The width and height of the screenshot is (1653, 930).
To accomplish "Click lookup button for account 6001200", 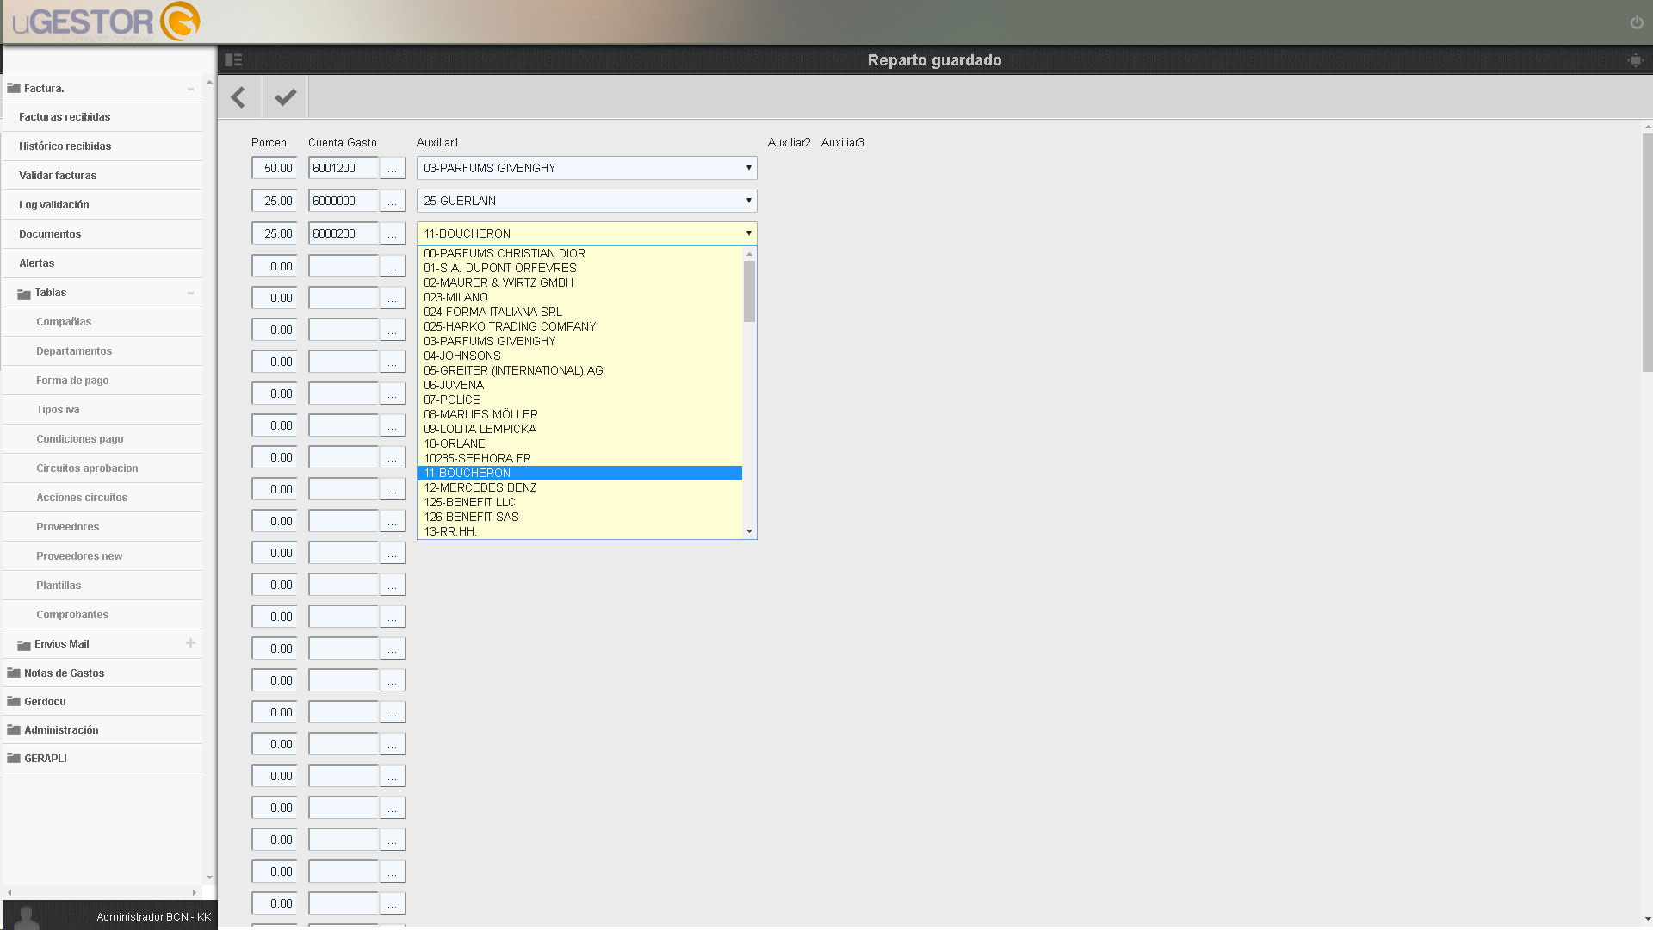I will click(x=393, y=168).
